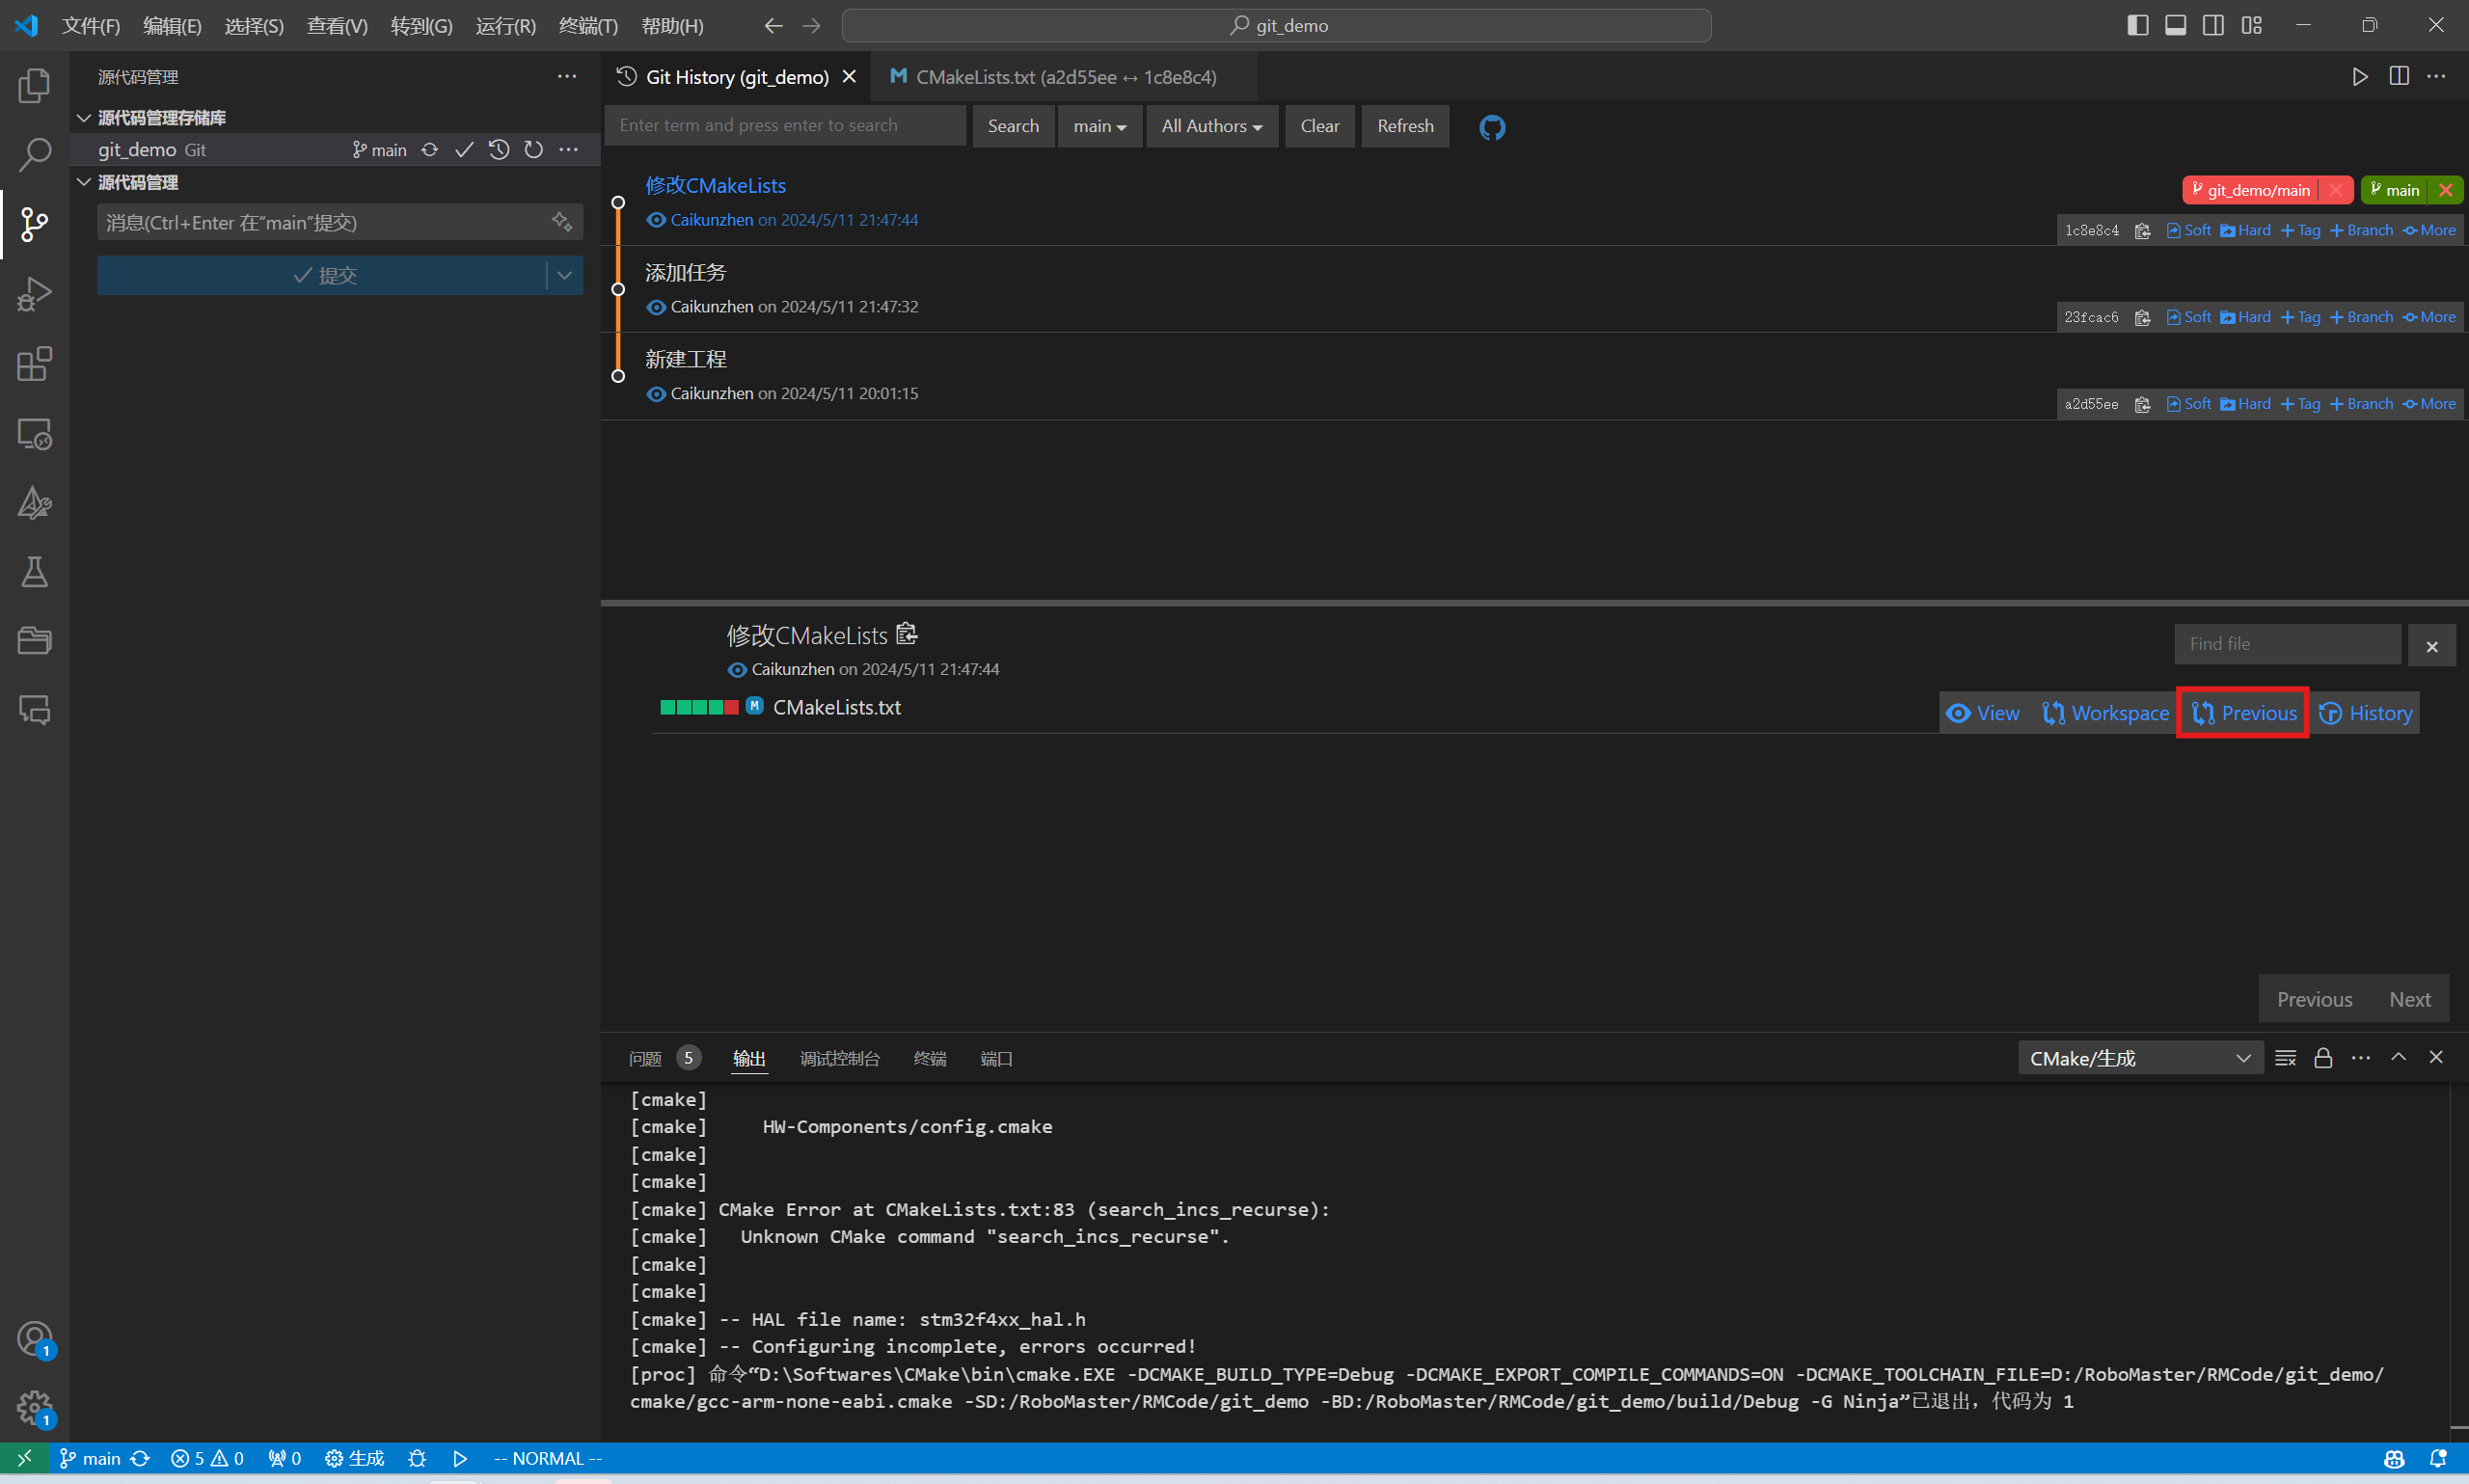
Task: Open the Extensions view icon
Action: (x=34, y=364)
